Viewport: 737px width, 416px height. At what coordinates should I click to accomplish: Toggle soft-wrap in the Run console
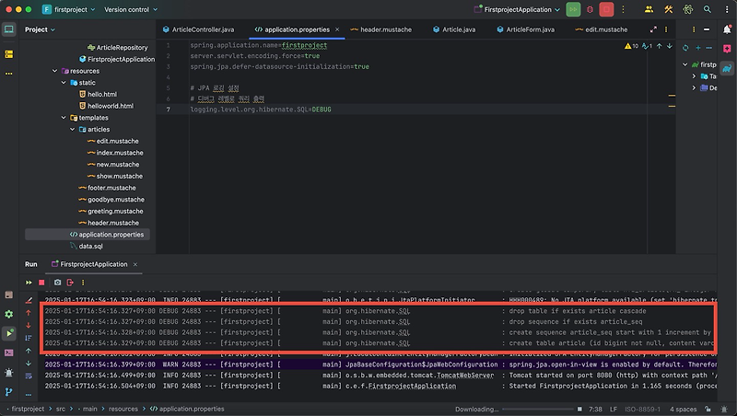pyautogui.click(x=29, y=376)
